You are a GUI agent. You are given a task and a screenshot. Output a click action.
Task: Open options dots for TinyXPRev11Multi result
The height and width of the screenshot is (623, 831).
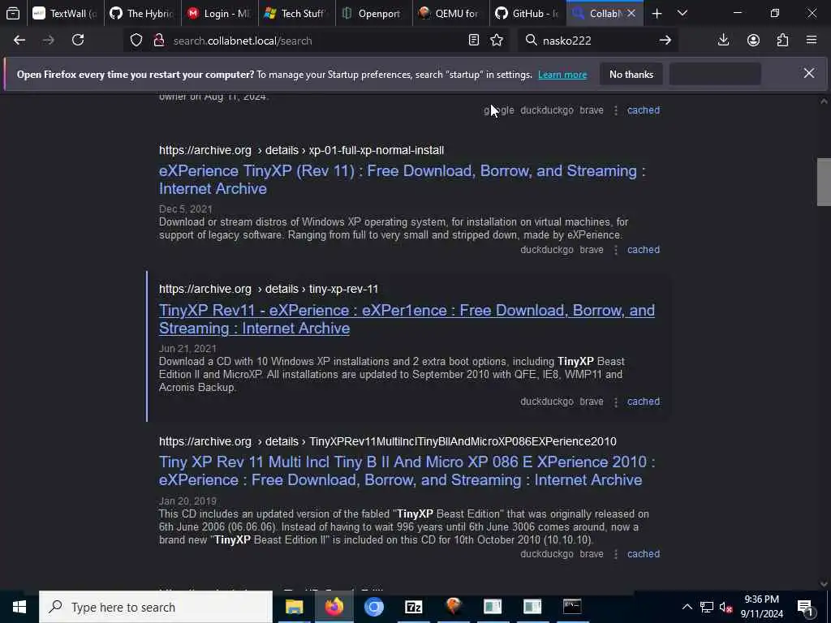[x=615, y=553]
